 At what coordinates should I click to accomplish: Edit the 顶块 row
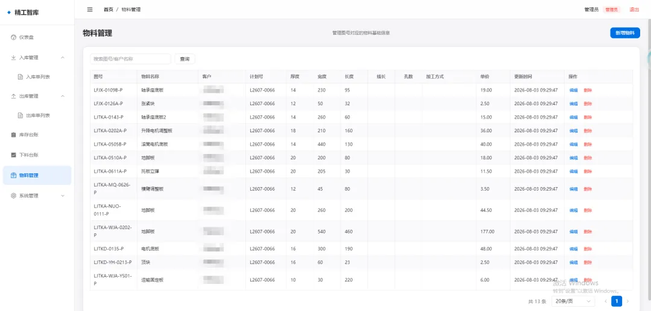pos(573,262)
